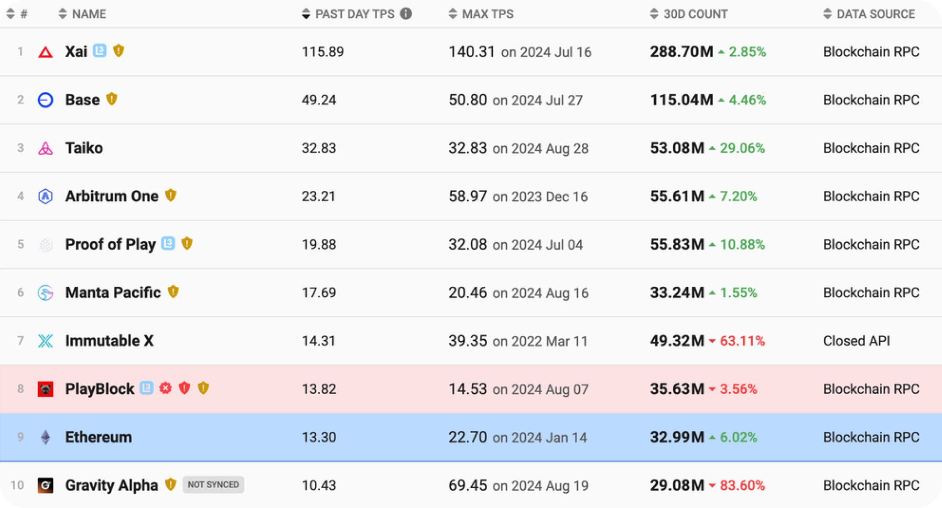Click PlayBlock's 14.53 max TPS value
Screen dimensions: 942x508
click(468, 389)
